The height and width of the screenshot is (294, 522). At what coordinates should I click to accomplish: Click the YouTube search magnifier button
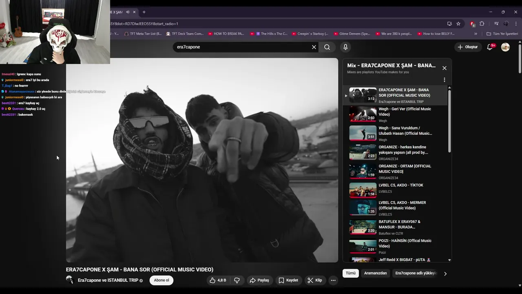pos(327,47)
